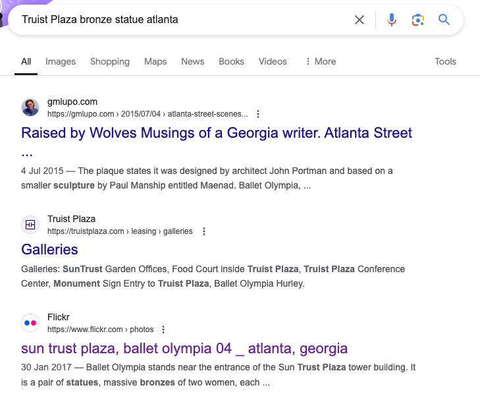Screen dimensions: 480x402
Task: Click the 'gmlupo.com' site name text
Action: [72, 101]
